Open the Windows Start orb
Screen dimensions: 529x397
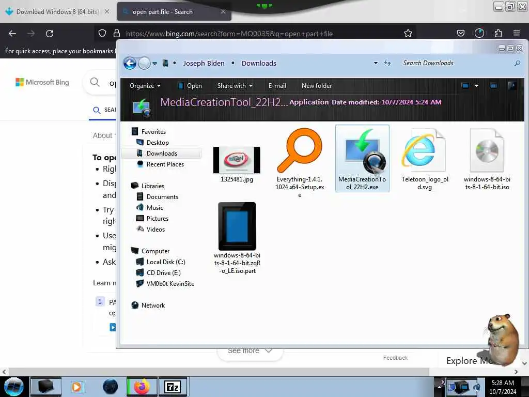click(14, 387)
